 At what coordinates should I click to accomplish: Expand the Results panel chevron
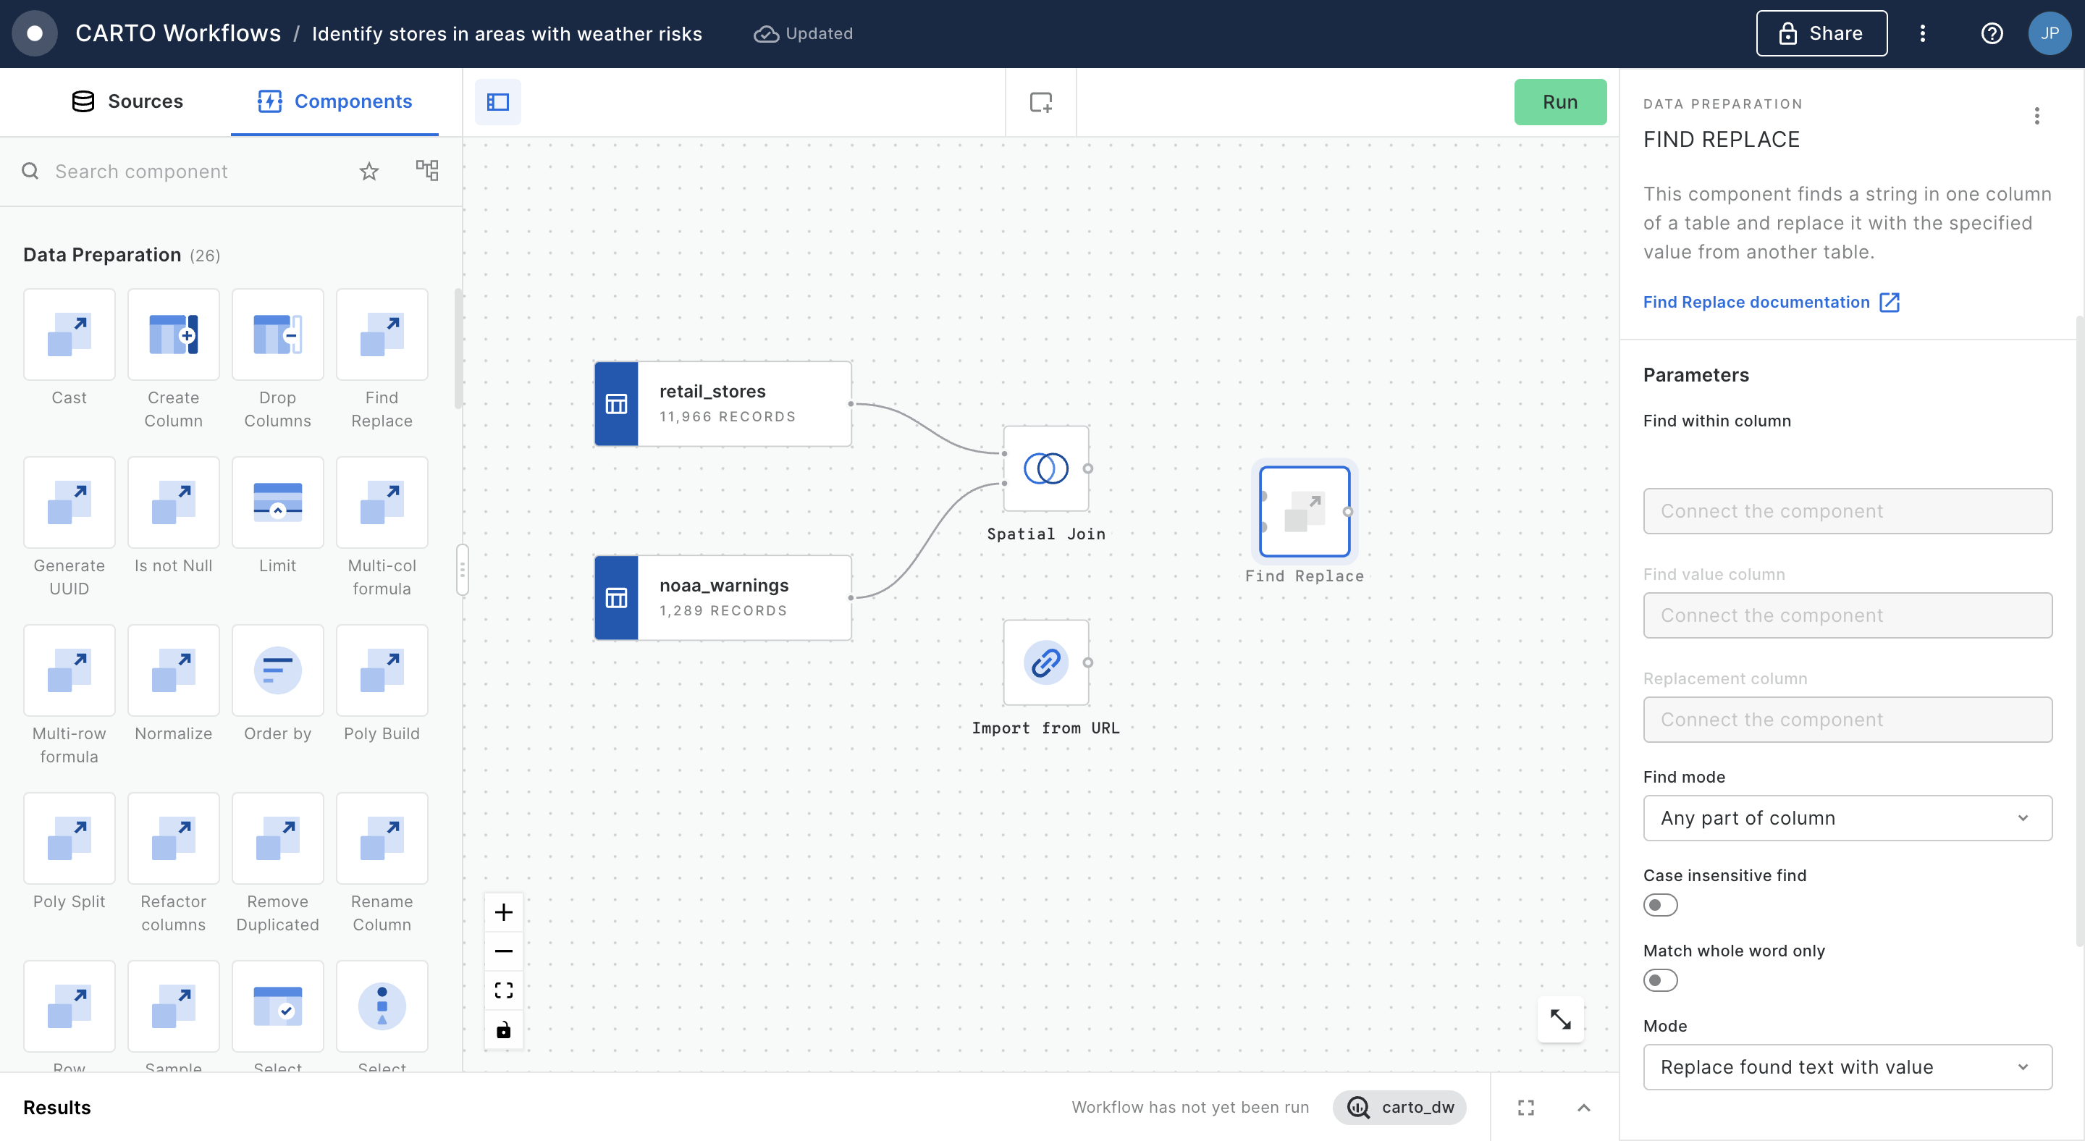pos(1584,1108)
